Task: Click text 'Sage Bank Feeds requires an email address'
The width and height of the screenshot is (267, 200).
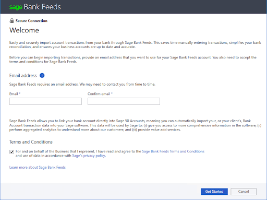Action: (44, 84)
